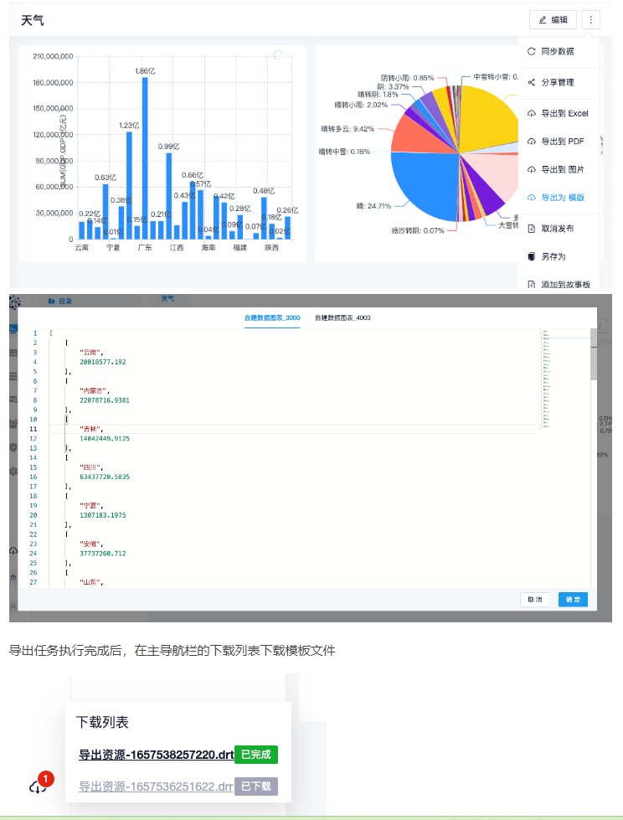Open the user profile sidebar icon
This screenshot has height=820, width=623.
pyautogui.click(x=13, y=605)
